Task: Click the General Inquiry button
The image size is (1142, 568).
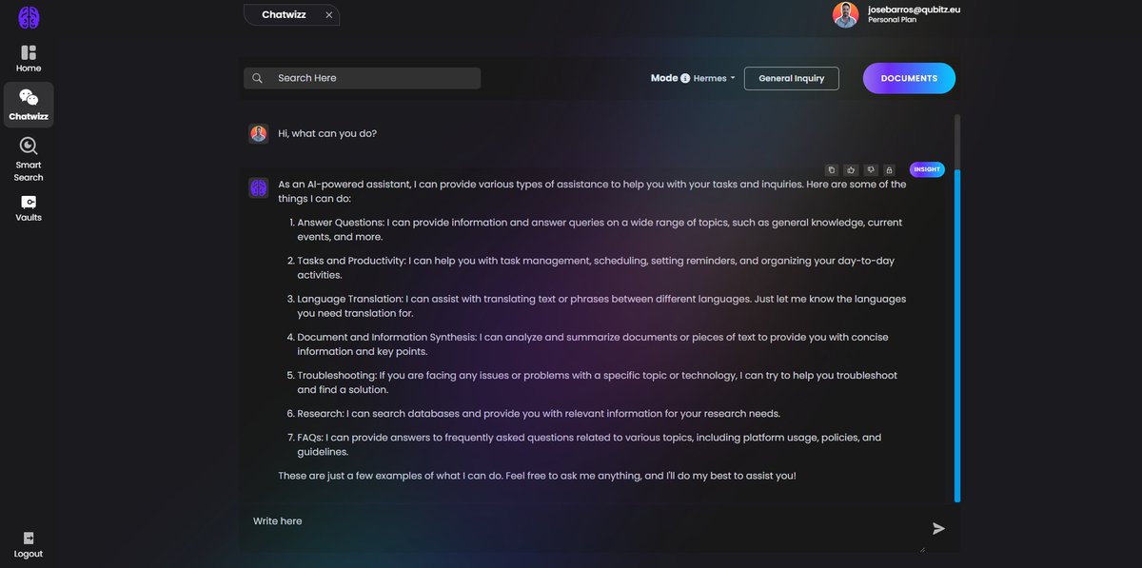Action: pos(792,78)
